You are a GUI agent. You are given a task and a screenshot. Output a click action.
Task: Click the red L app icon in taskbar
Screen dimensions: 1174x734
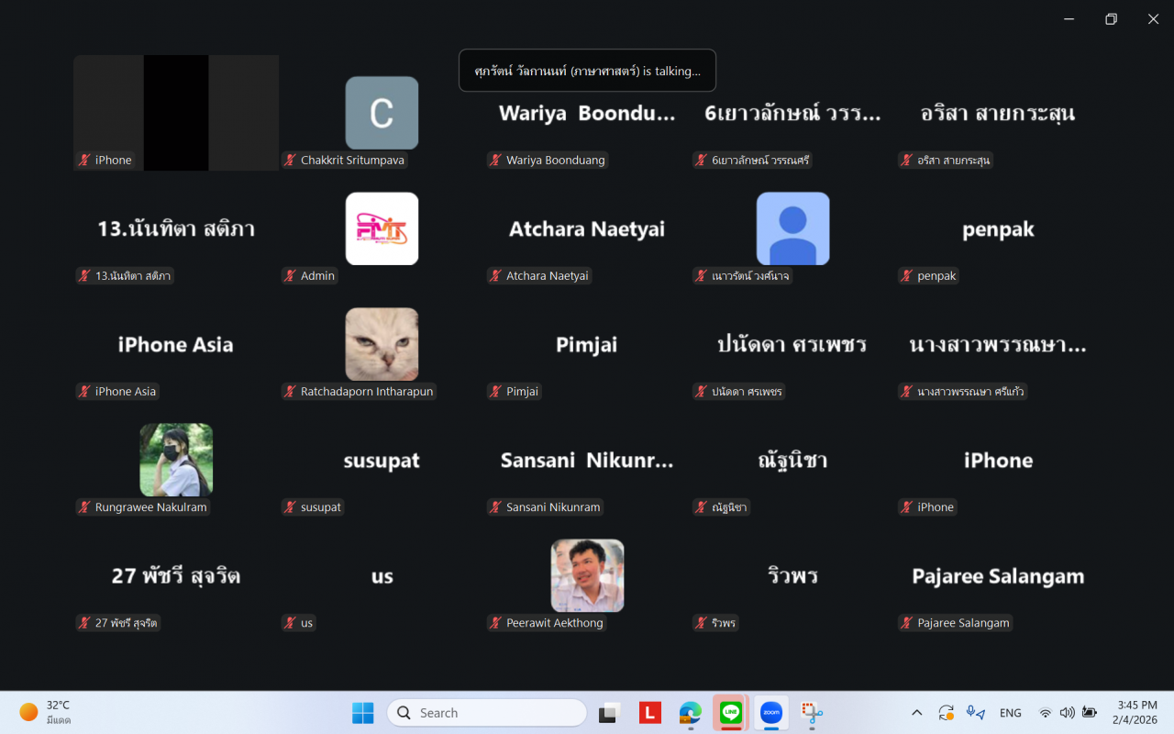click(650, 713)
